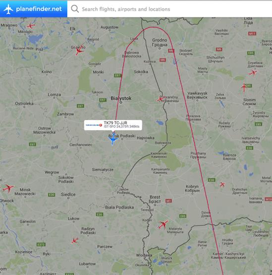
Task: Click the planefinder.net logo
Action: pos(33,9)
